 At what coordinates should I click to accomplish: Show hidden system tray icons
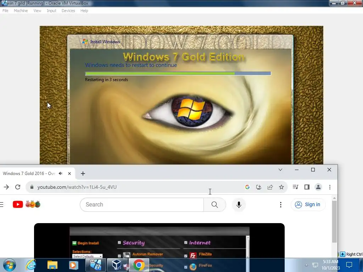[306, 265]
